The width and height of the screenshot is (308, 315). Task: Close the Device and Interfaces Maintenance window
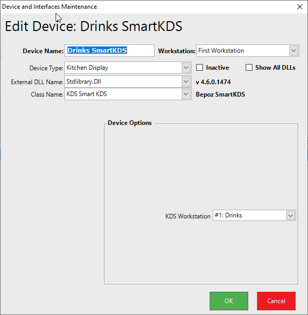(300, 7)
